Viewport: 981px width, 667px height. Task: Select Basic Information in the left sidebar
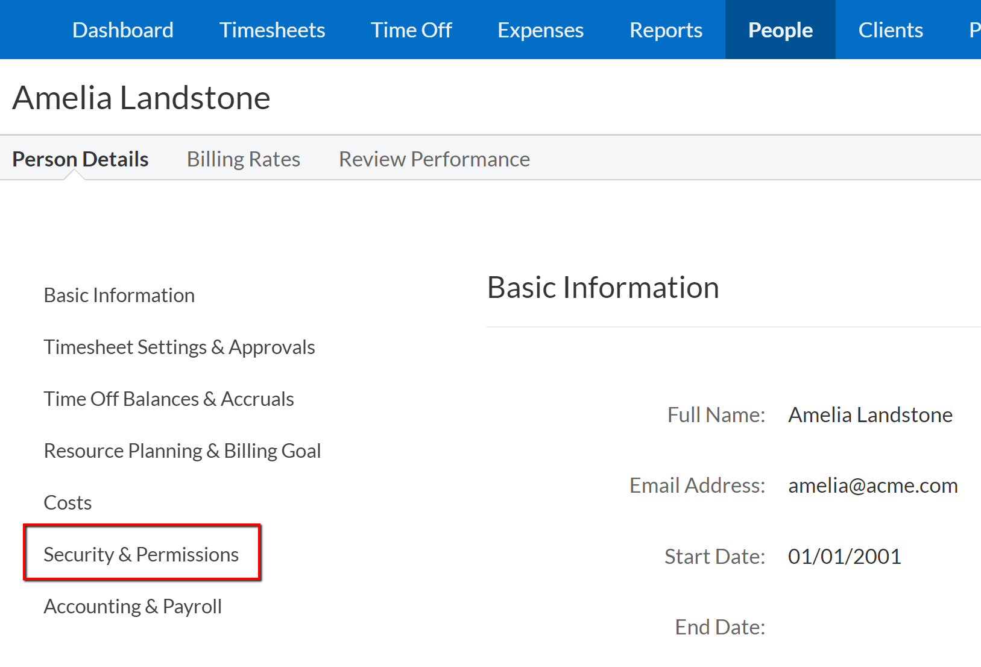tap(119, 296)
